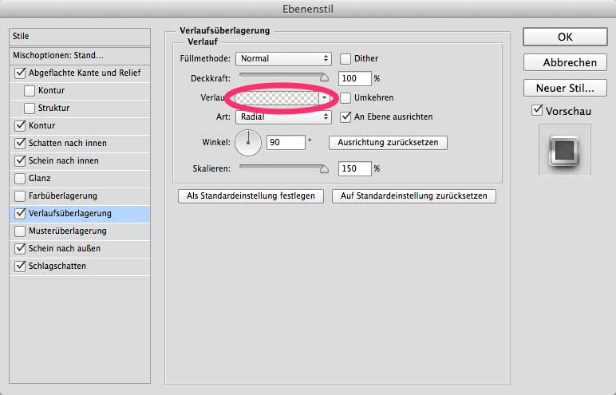Select the Schein nach außen row label

click(x=65, y=248)
